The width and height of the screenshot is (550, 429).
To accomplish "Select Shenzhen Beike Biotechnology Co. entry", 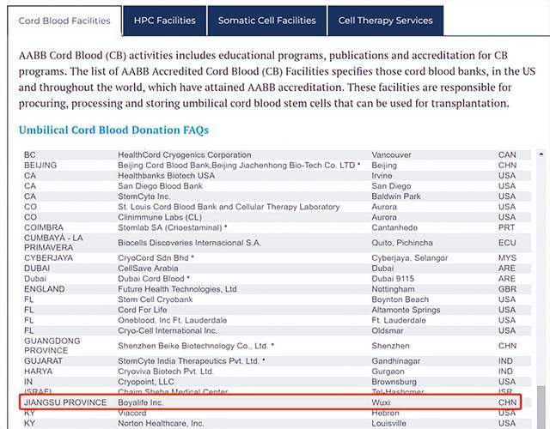I will coord(196,347).
